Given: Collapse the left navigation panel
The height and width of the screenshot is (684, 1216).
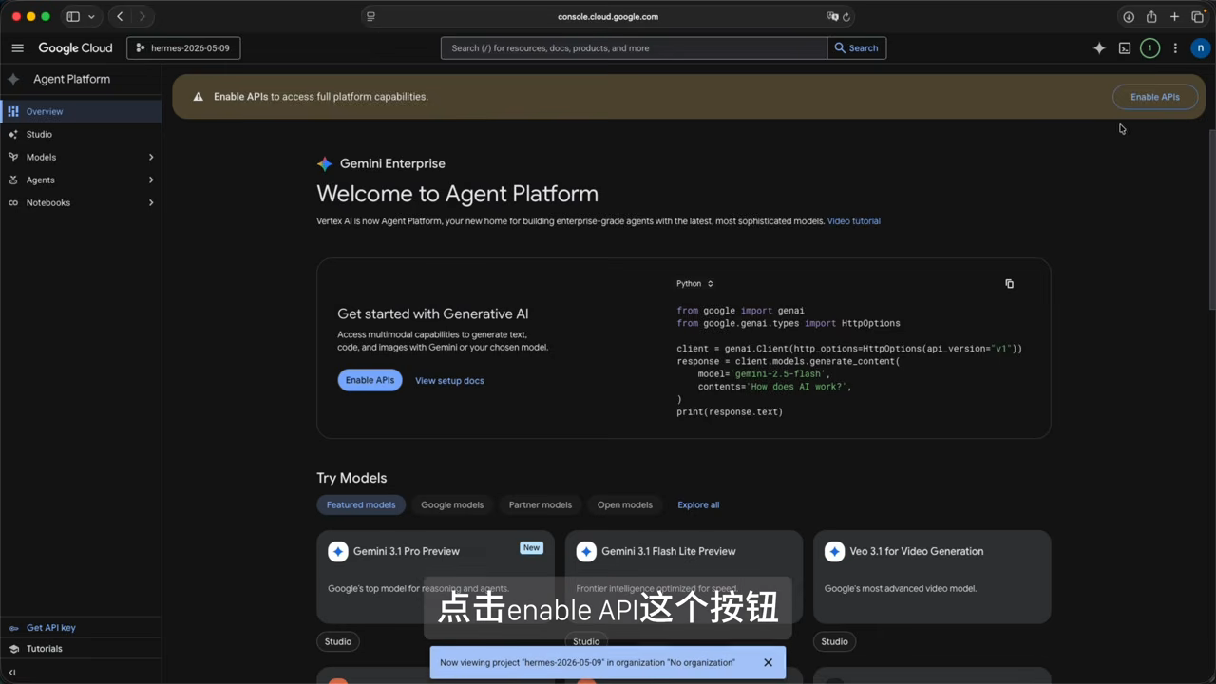Looking at the screenshot, I should (12, 673).
